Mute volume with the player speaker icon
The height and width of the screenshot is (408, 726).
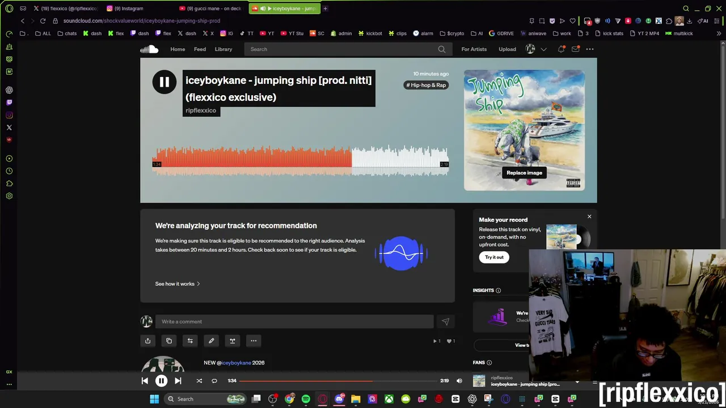tap(459, 381)
